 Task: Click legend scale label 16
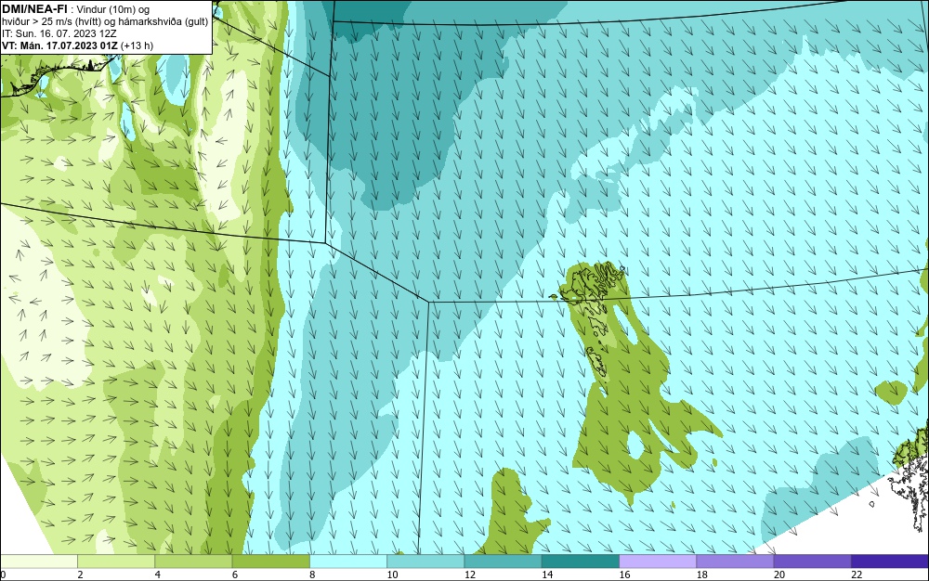[x=624, y=575]
